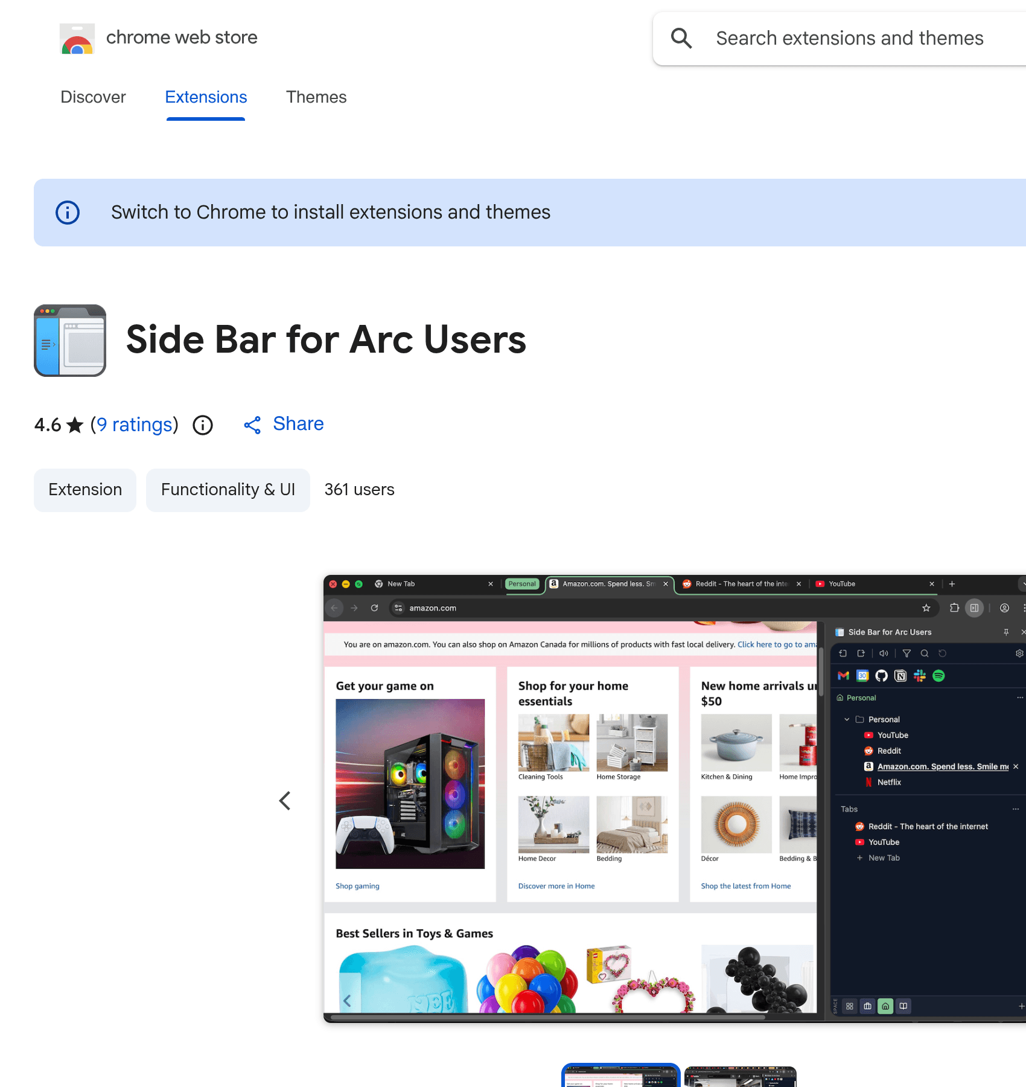1026x1087 pixels.
Task: Select the first screenshot thumbnail
Action: 620,1076
